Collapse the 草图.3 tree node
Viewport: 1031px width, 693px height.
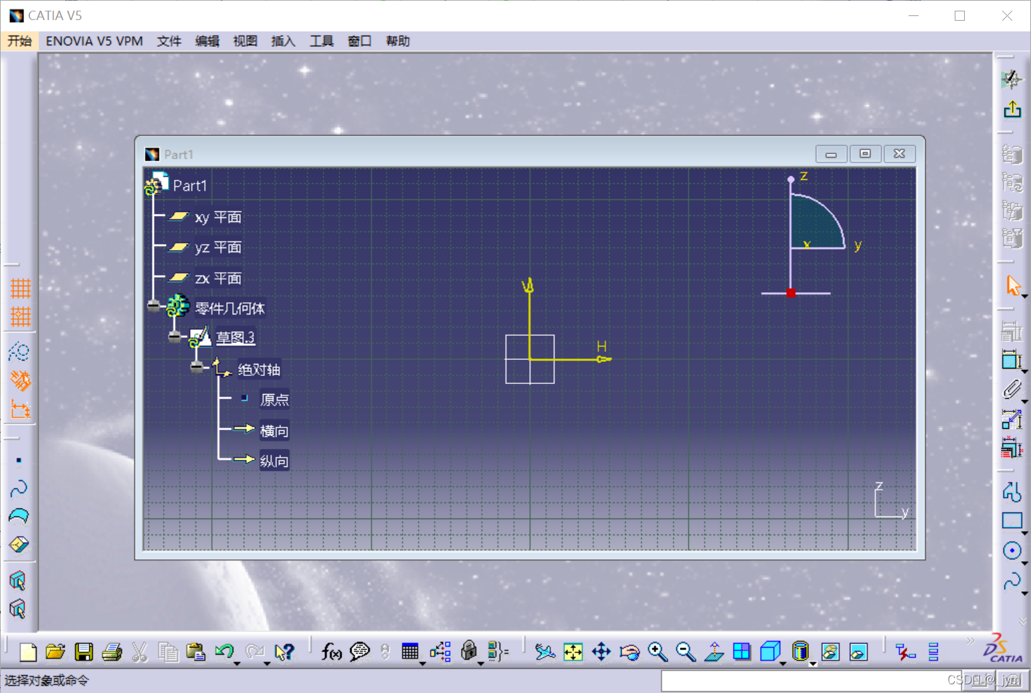pyautogui.click(x=175, y=337)
